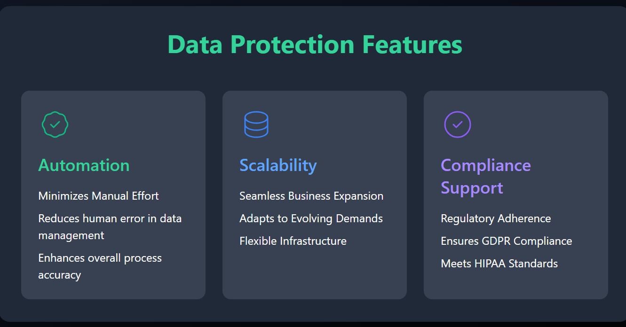This screenshot has width=626, height=327.
Task: Click Meets HIPAA Standards item
Action: click(499, 264)
